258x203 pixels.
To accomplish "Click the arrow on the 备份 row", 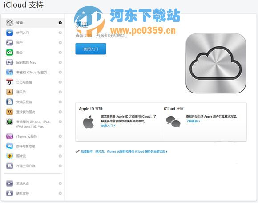I will coord(60,53).
